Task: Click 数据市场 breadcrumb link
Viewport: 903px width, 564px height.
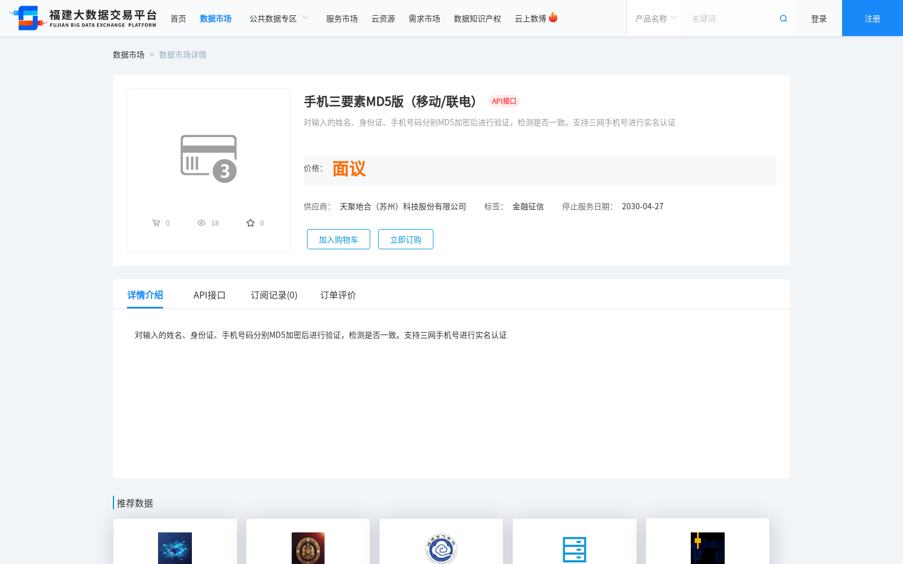Action: pyautogui.click(x=129, y=55)
